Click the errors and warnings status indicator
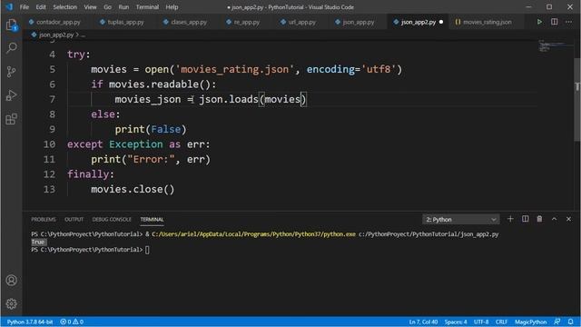 [72, 322]
